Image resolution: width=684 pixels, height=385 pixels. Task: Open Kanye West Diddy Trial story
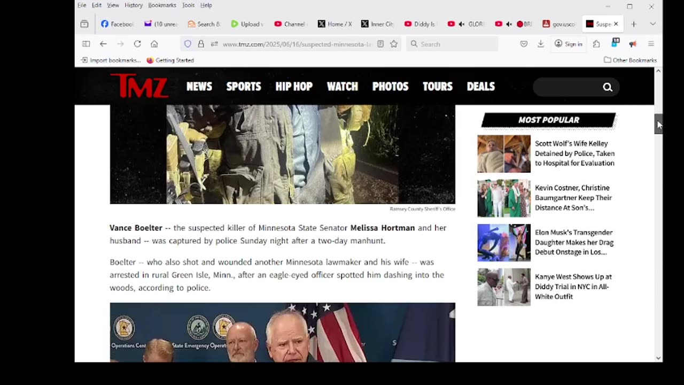[x=573, y=287]
